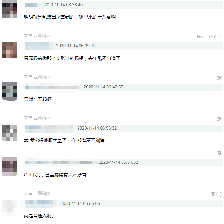The image size is (224, 224).
Task: Click 赞 (1) under Get不到 comment
Action: (216, 194)
